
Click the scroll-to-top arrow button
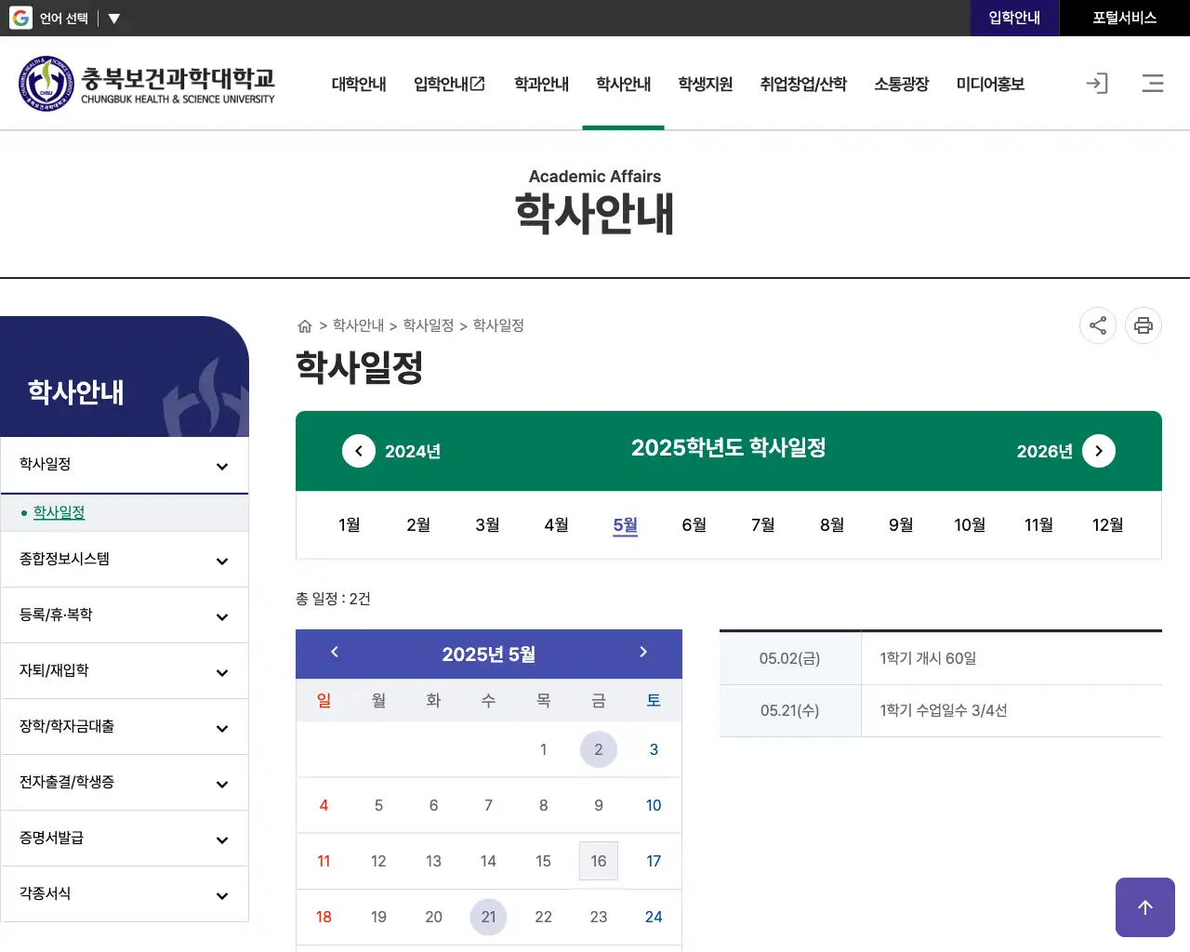pyautogui.click(x=1145, y=907)
